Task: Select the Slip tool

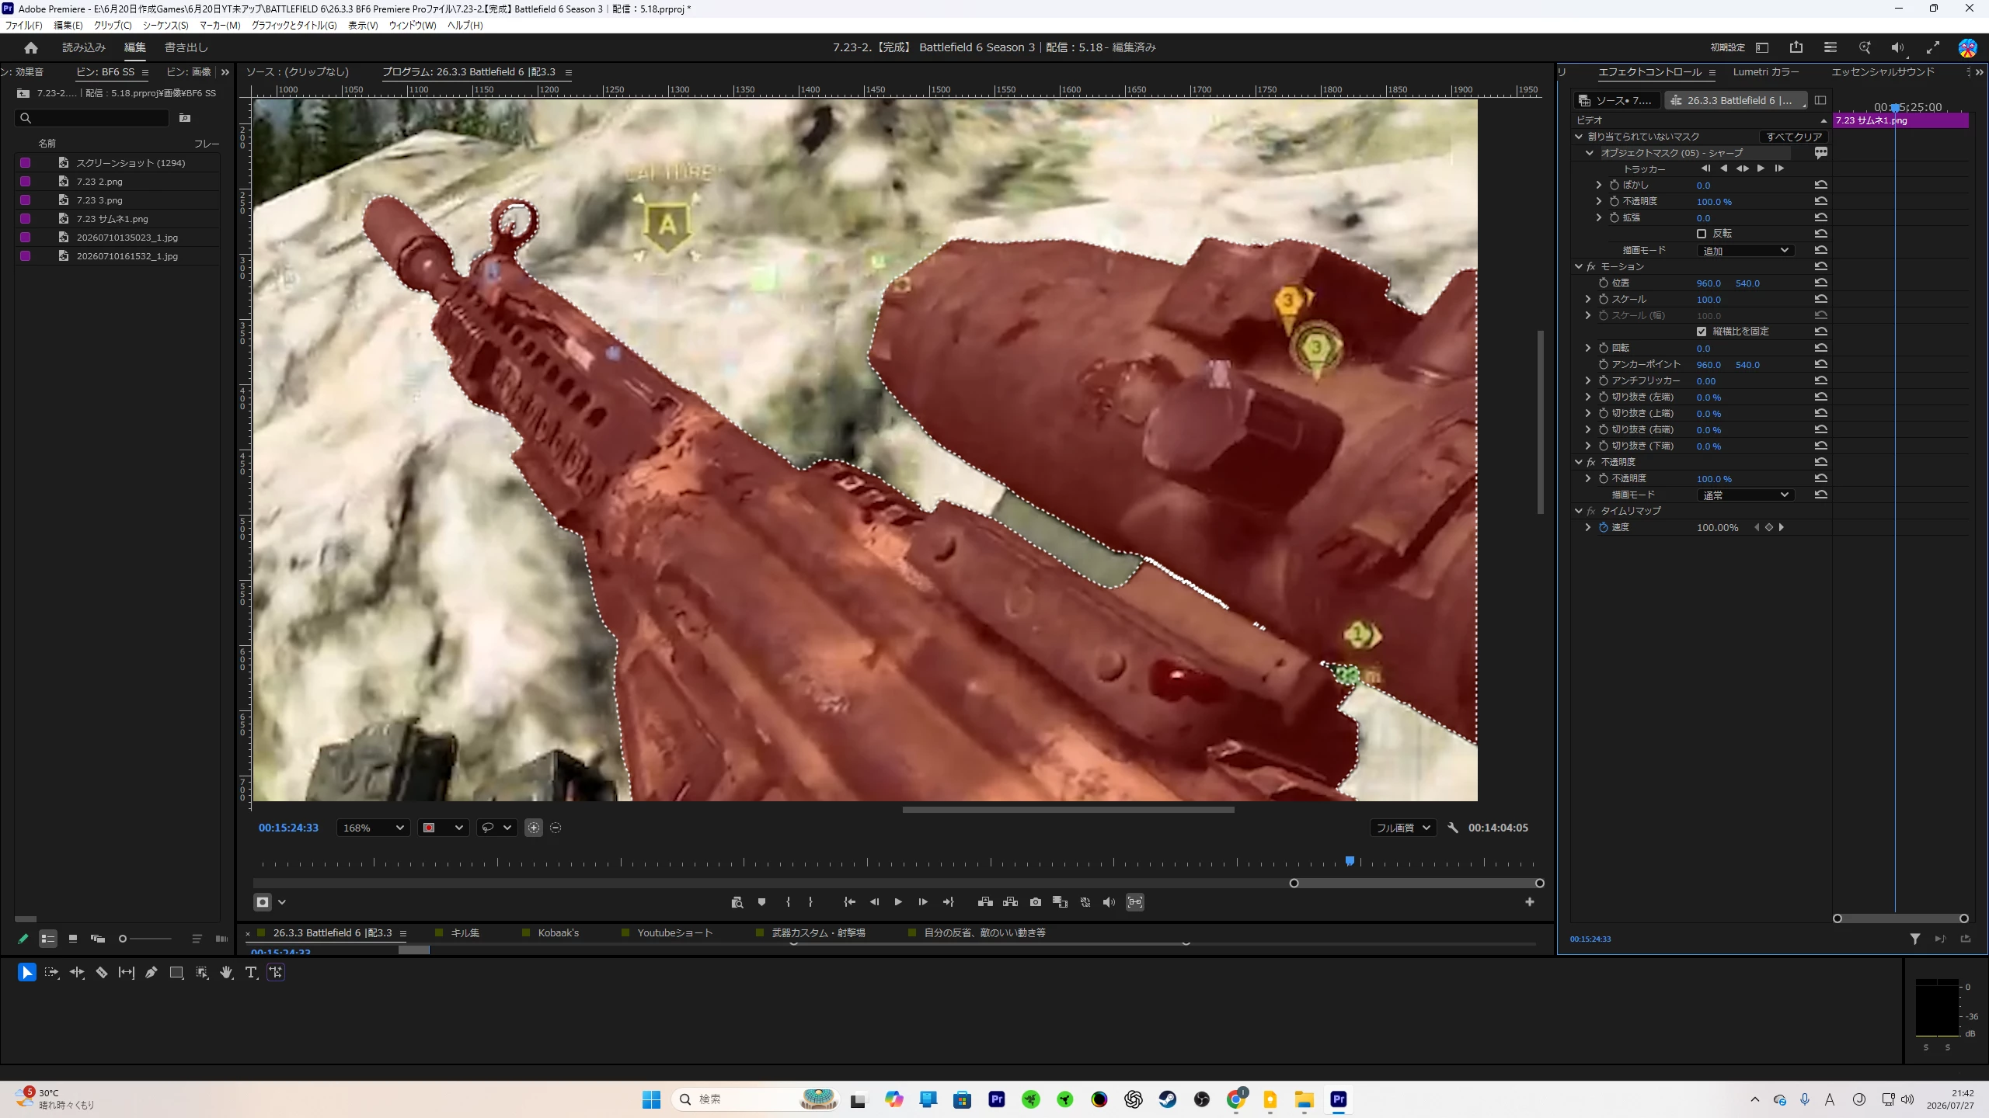Action: pyautogui.click(x=126, y=972)
